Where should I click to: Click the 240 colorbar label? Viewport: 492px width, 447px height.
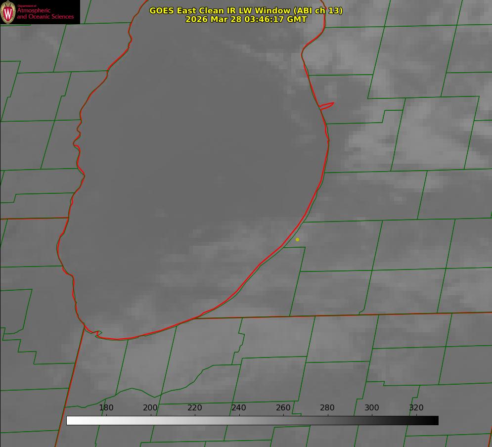[x=239, y=408]
